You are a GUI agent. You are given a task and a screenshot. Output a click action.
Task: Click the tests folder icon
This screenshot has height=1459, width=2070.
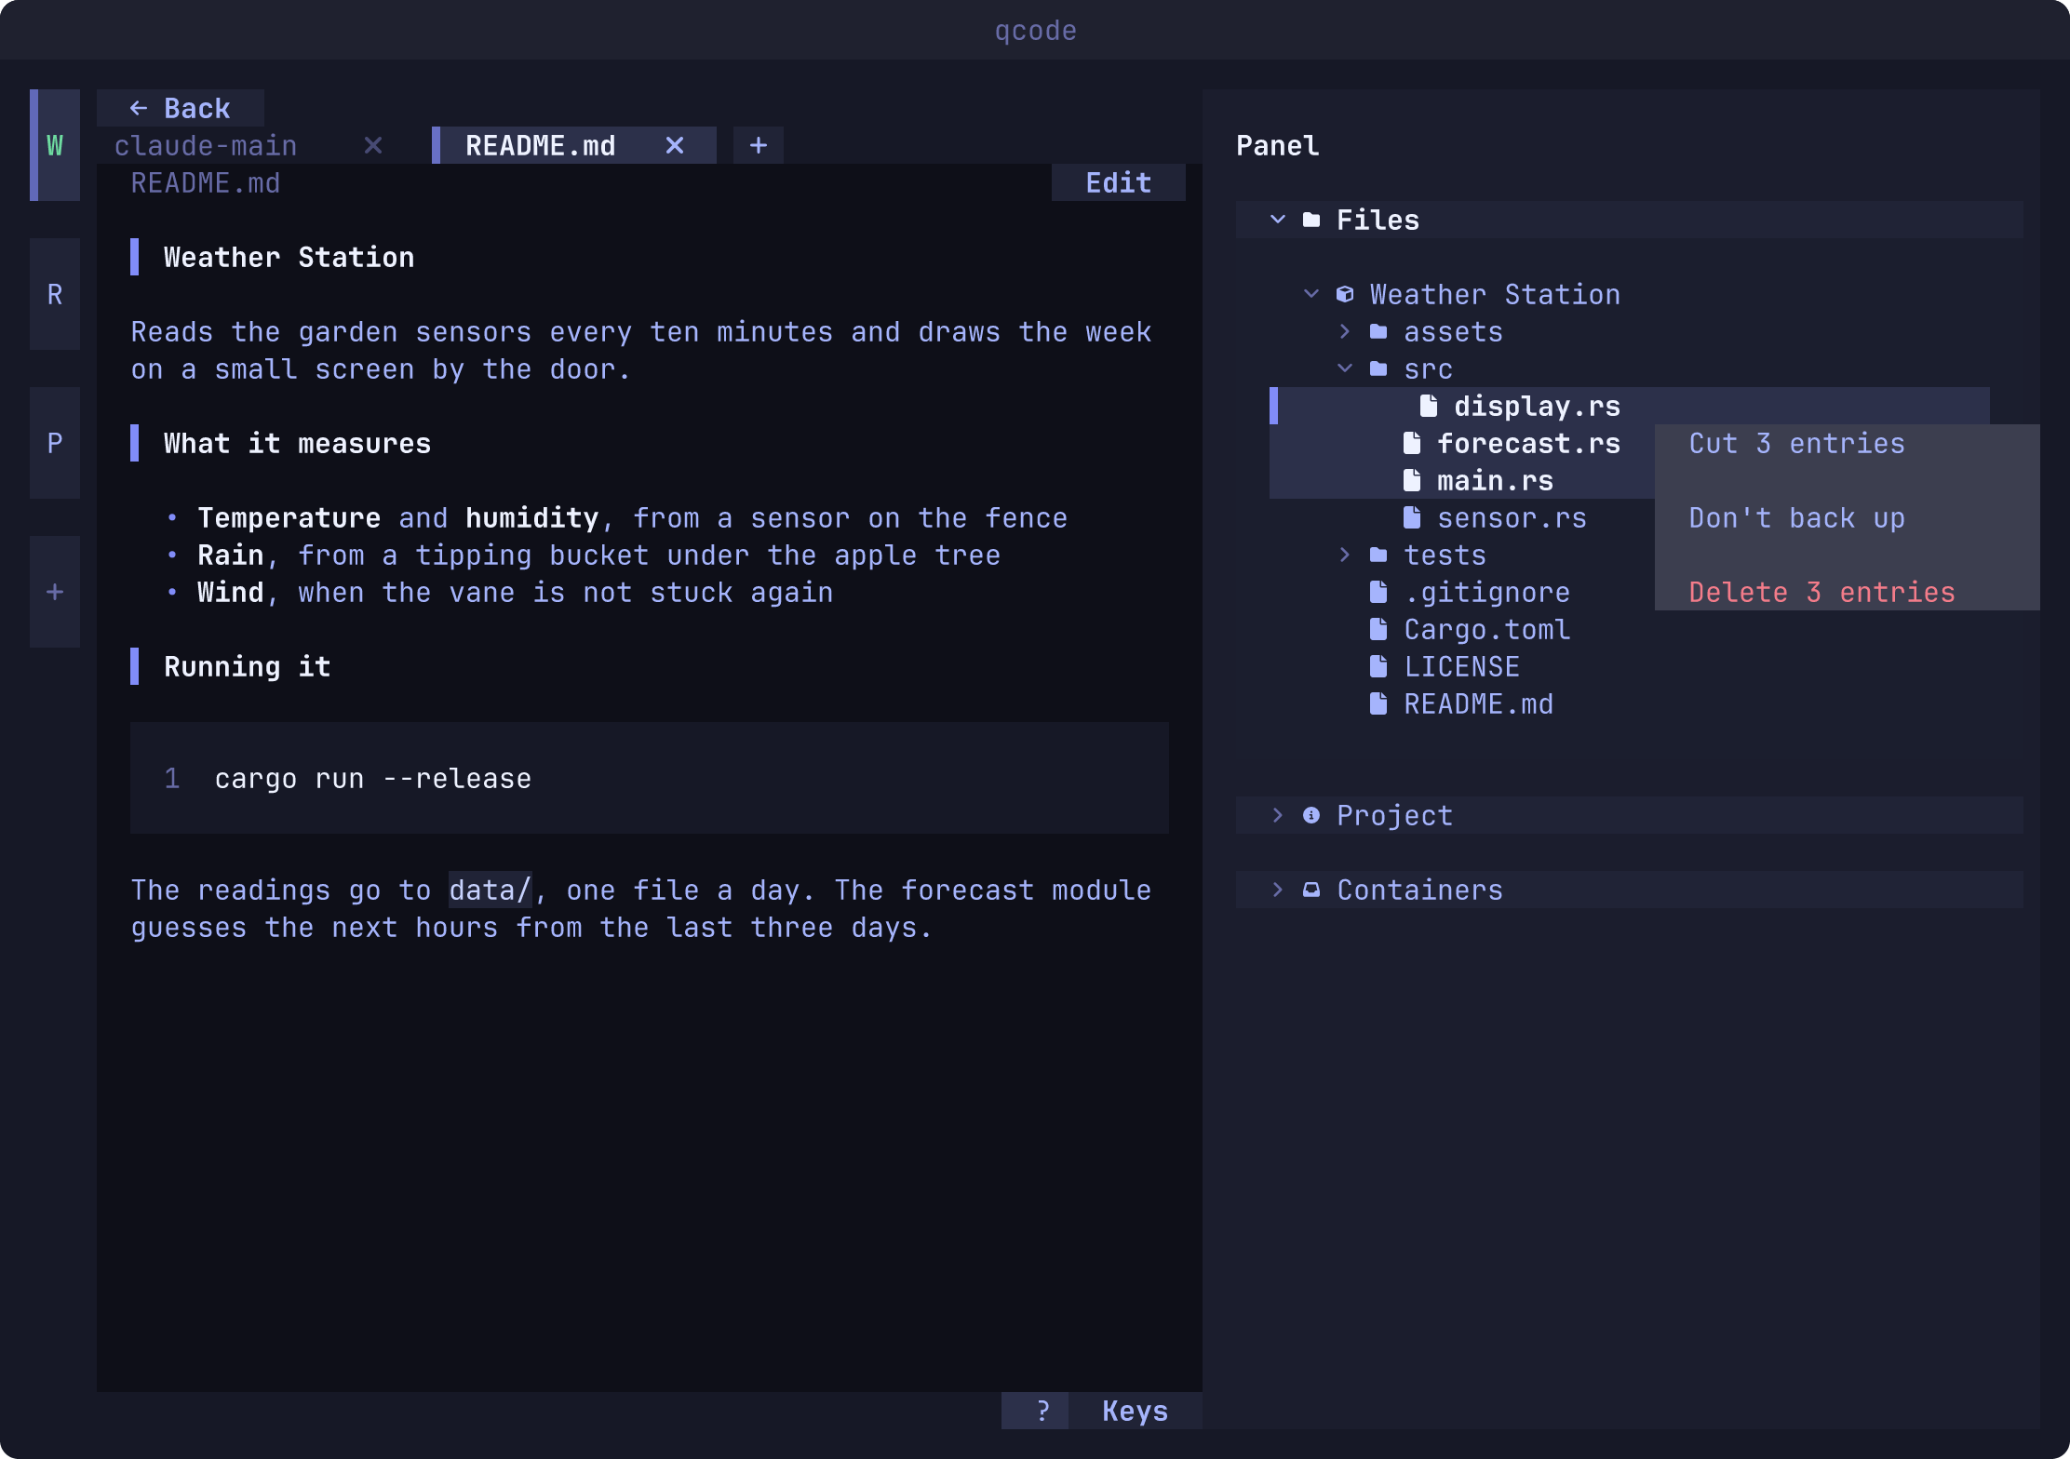(1378, 555)
